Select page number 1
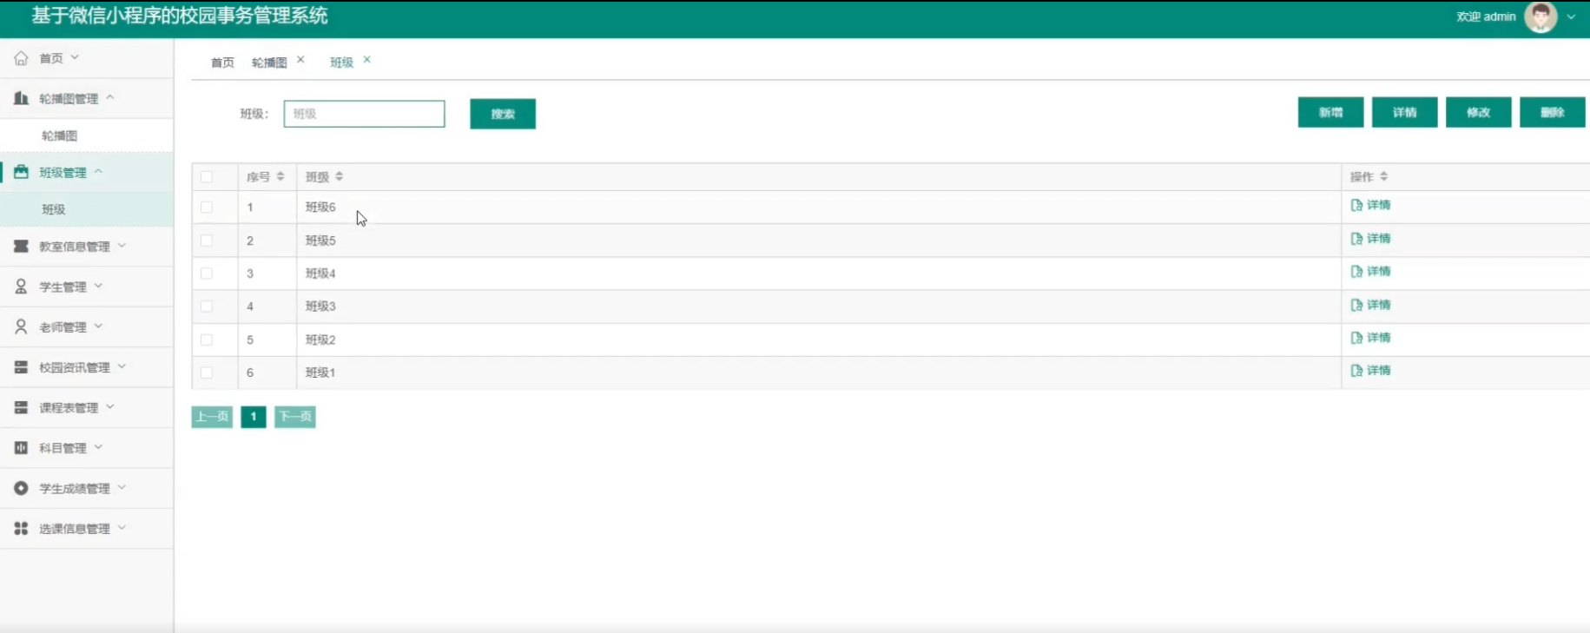Screen dimensions: 1590x633 [254, 417]
